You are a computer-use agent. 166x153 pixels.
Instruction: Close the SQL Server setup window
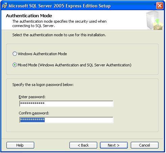coord(160,5)
